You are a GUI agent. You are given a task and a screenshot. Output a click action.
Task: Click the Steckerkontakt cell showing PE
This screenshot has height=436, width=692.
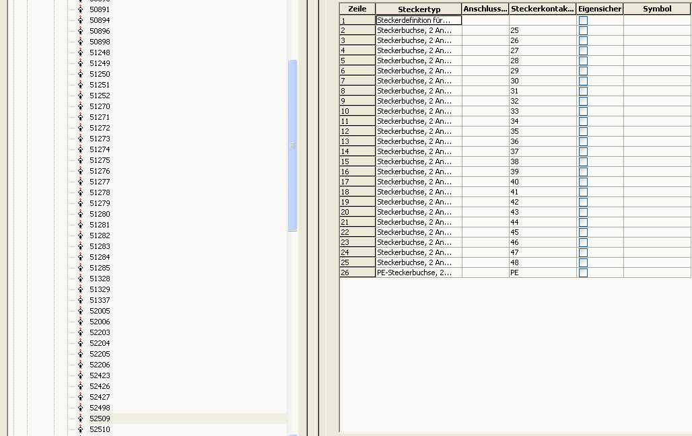543,272
